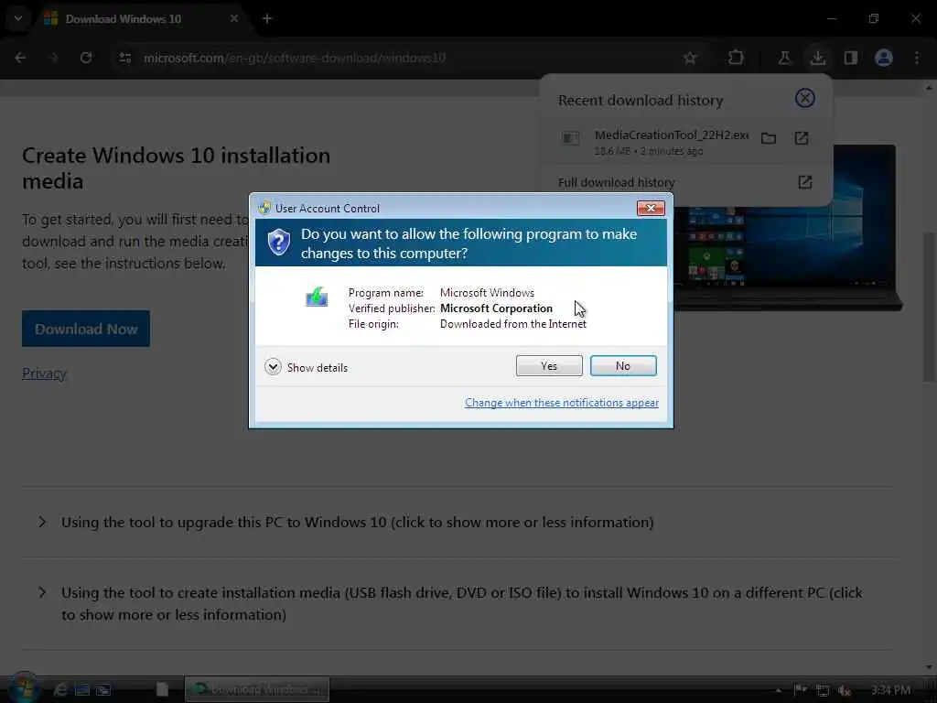The width and height of the screenshot is (937, 703).
Task: Open Action Center flag tray icon
Action: coord(800,690)
